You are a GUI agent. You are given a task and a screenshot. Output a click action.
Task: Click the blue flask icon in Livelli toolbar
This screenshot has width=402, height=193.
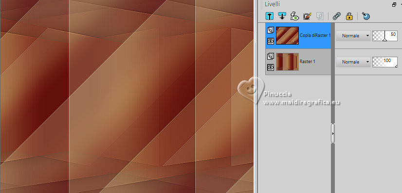[x=366, y=16]
